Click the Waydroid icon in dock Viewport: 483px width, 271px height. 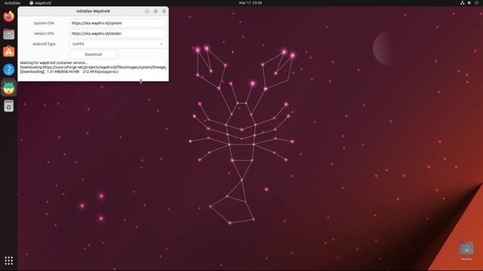pos(8,88)
